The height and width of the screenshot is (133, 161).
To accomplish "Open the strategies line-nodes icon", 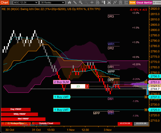I will [115, 3].
